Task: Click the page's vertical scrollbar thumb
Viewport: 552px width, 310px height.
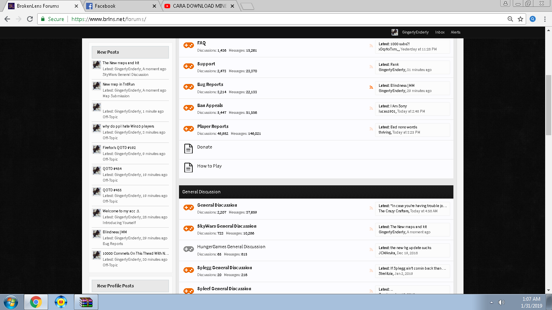Action: tap(548, 105)
